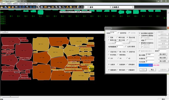Click the 裁片排序 button
The width and height of the screenshot is (169, 100).
coord(162,54)
